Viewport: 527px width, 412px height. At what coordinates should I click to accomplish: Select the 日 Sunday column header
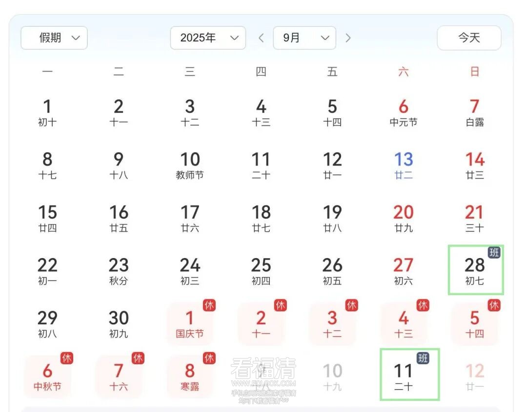(x=475, y=72)
